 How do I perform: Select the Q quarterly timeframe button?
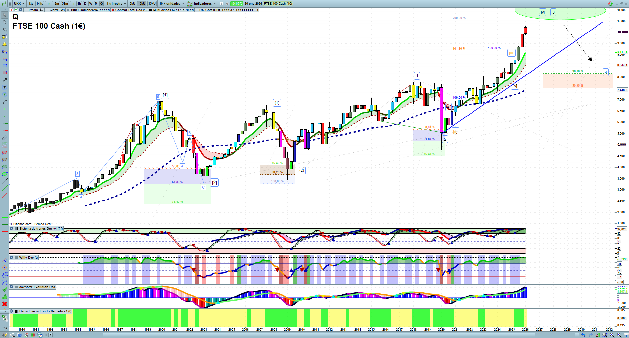pos(101,4)
